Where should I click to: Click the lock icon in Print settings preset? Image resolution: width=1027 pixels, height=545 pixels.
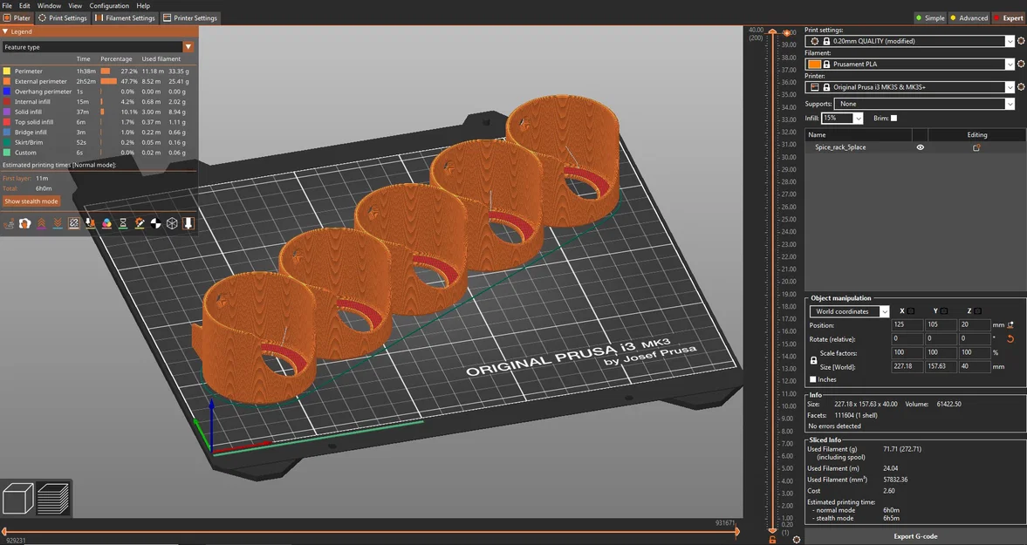[826, 41]
